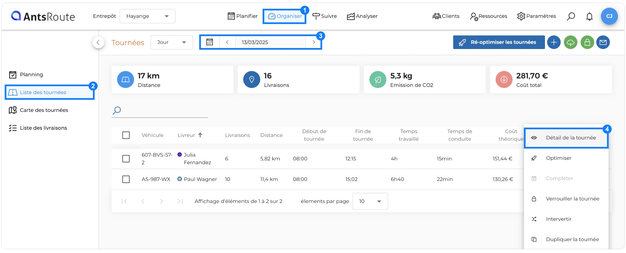Go to previous page pagination arrow
Viewport: 626px width, 253px height.
point(143,201)
